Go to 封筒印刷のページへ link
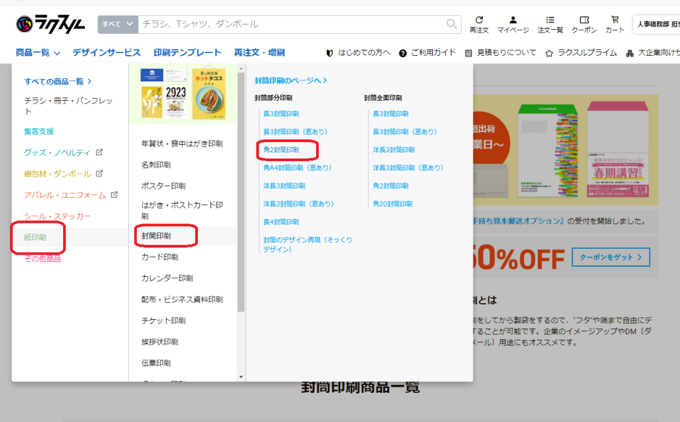This screenshot has width=680, height=422. pyautogui.click(x=291, y=80)
